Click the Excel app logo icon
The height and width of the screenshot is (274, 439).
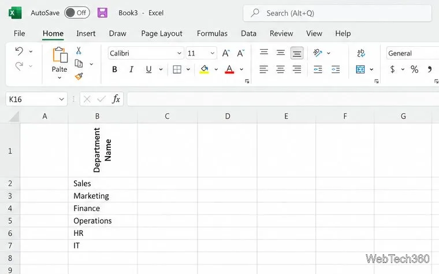coord(15,13)
